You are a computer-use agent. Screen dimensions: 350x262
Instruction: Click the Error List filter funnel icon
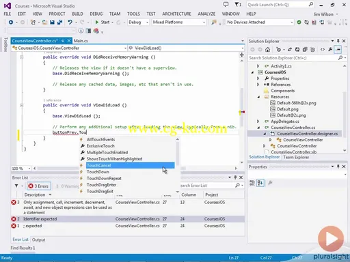pyautogui.click(x=16, y=186)
